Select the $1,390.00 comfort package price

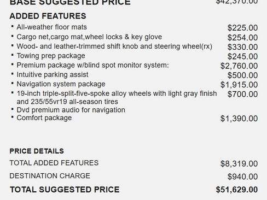(x=239, y=119)
